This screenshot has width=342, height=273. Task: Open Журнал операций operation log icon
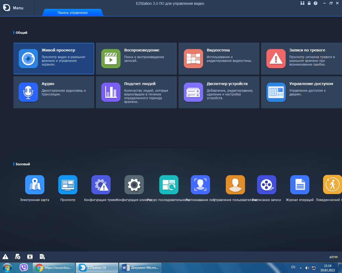[300, 185]
